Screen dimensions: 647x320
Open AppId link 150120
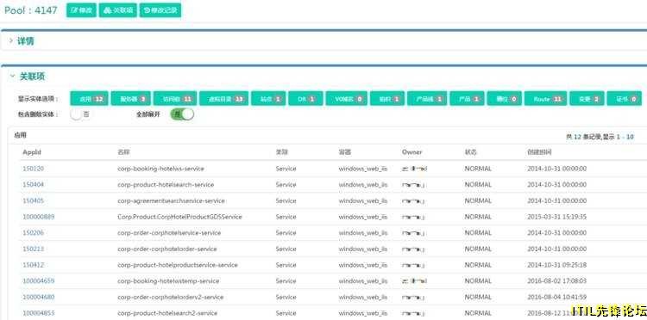(x=33, y=169)
